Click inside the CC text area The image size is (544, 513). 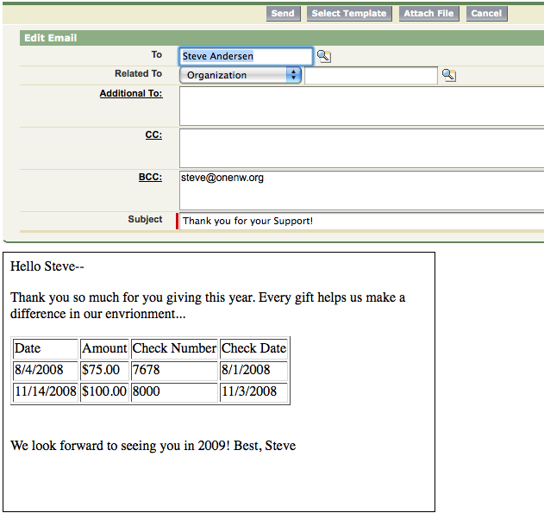pyautogui.click(x=361, y=148)
